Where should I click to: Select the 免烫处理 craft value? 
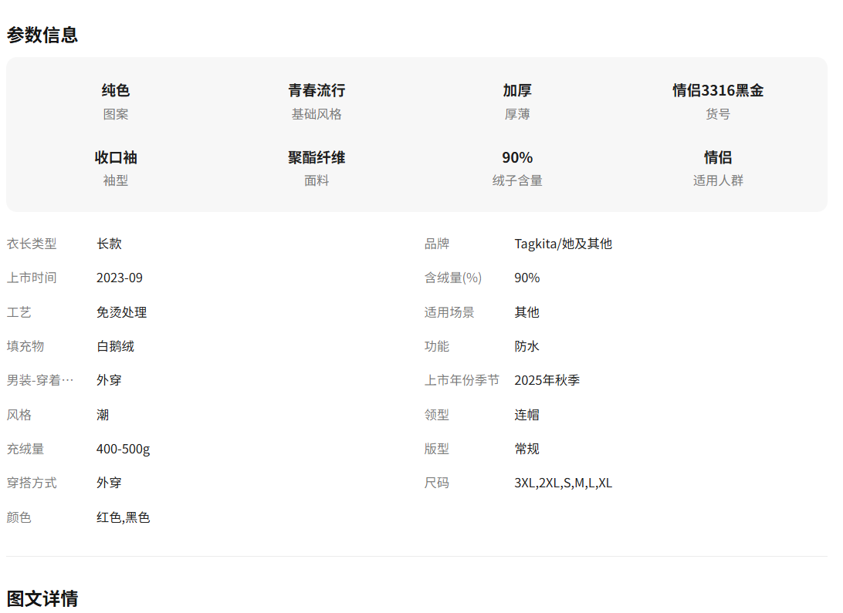point(121,312)
